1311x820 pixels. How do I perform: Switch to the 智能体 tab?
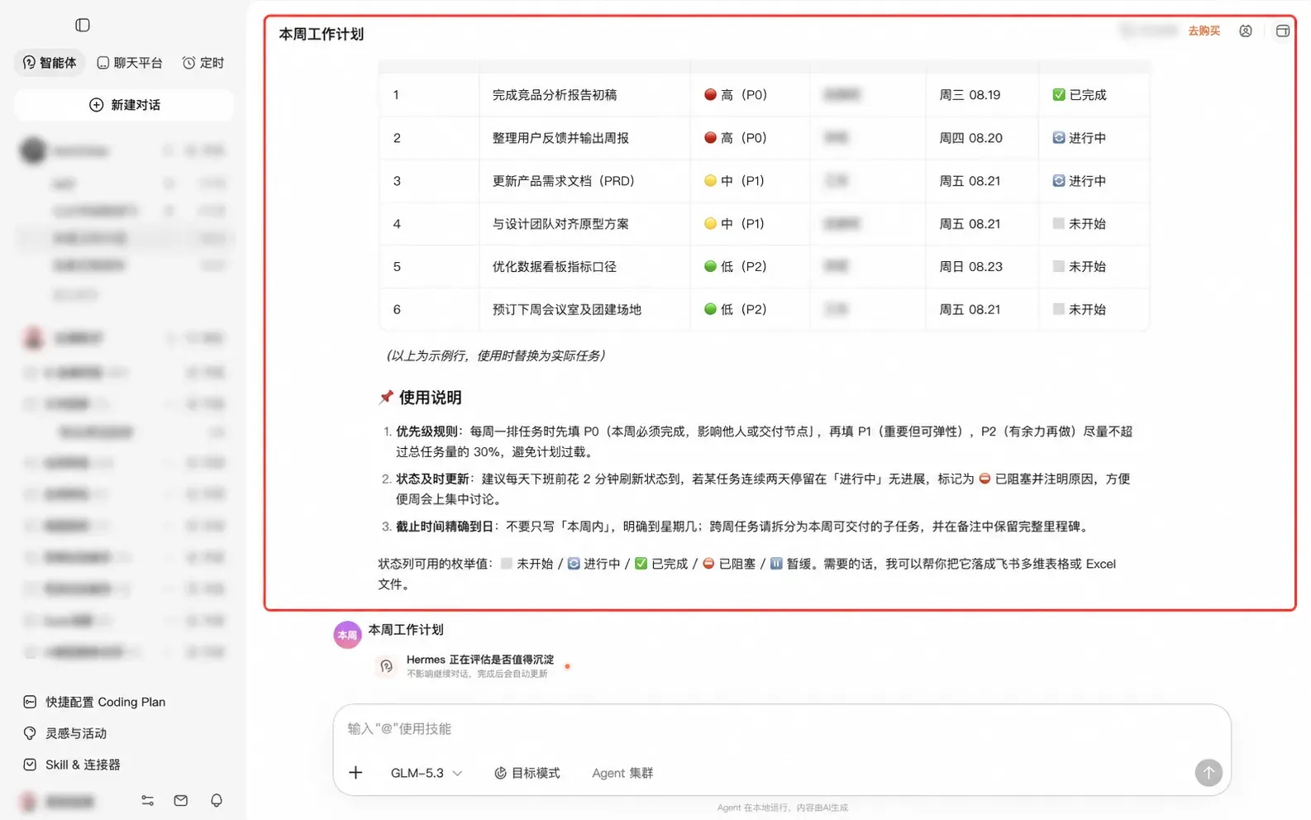(50, 63)
